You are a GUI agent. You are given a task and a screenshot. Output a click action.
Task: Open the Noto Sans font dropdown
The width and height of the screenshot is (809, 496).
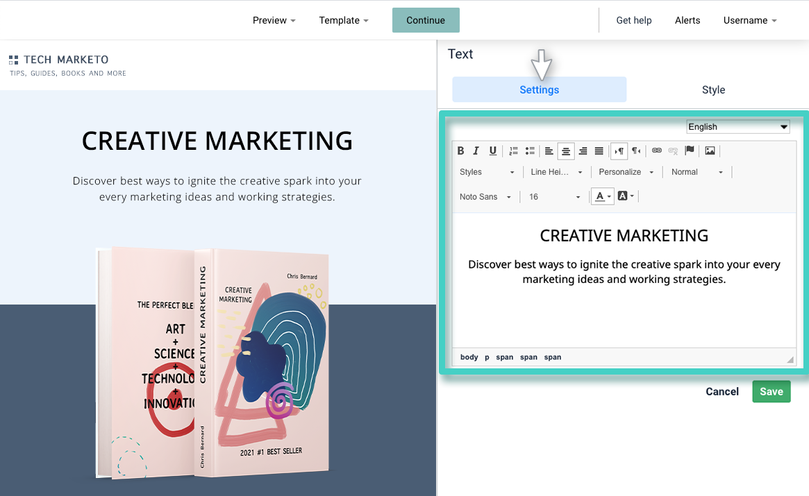tap(485, 196)
